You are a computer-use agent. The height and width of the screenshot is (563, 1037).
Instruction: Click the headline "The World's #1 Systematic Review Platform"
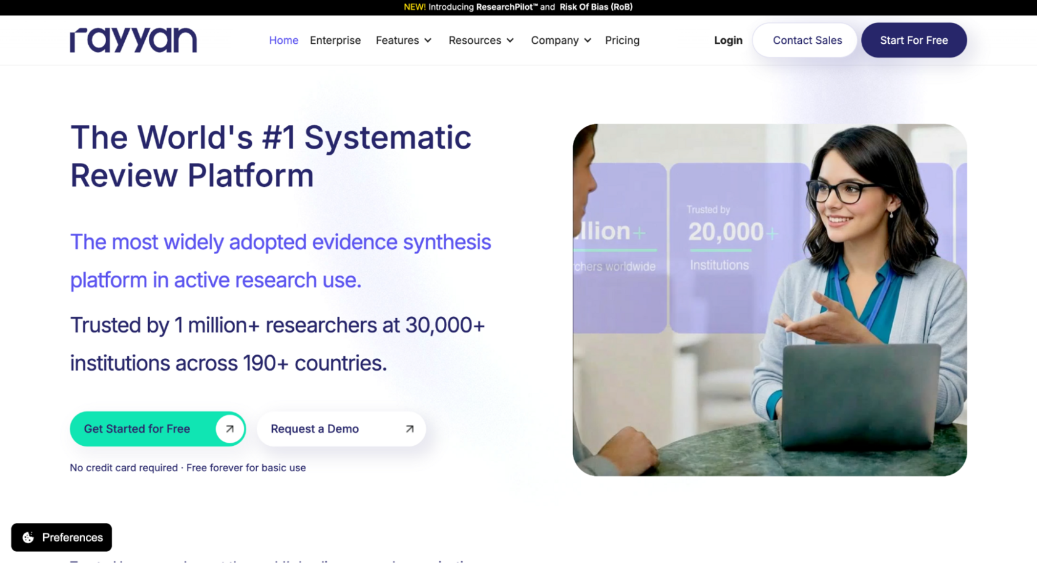[270, 157]
